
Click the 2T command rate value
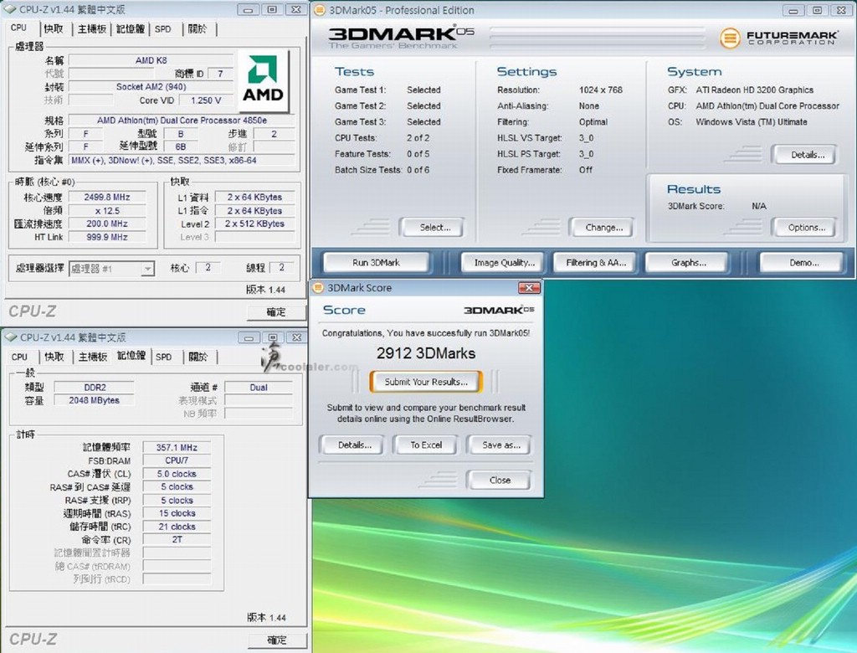click(x=177, y=539)
